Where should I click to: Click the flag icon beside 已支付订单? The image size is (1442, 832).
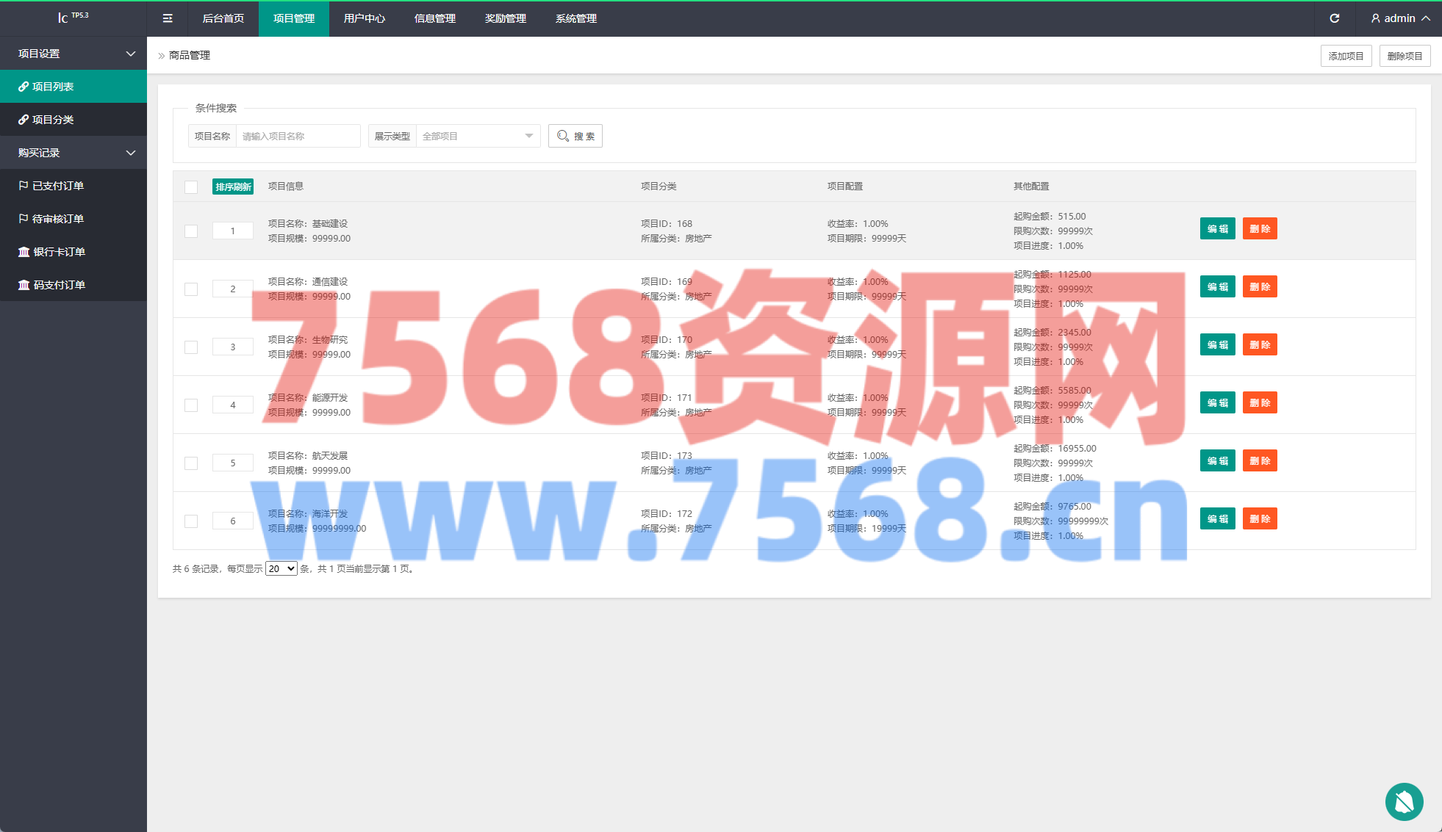click(24, 186)
